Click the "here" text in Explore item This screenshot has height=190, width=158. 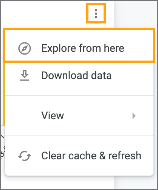[114, 48]
